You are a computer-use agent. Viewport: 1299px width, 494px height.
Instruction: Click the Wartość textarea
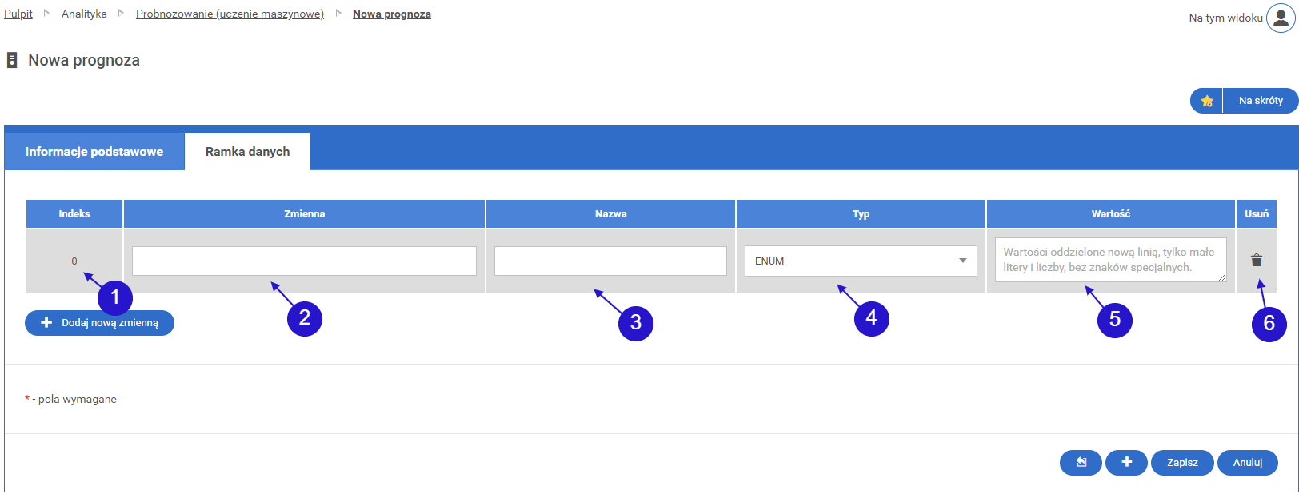1109,260
